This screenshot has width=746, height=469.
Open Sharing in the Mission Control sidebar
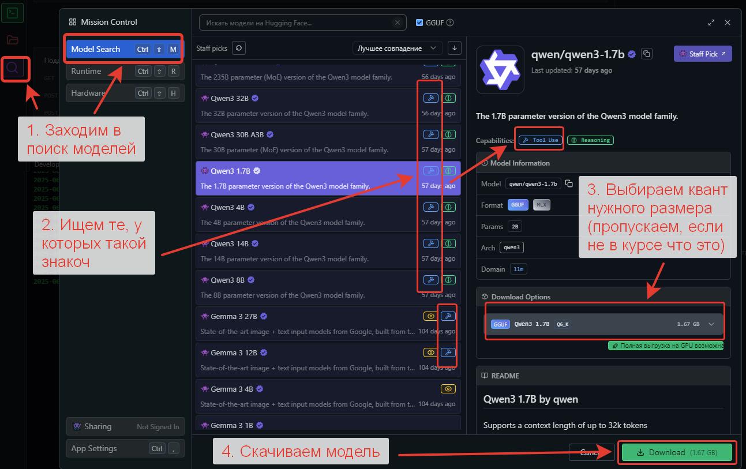(125, 426)
